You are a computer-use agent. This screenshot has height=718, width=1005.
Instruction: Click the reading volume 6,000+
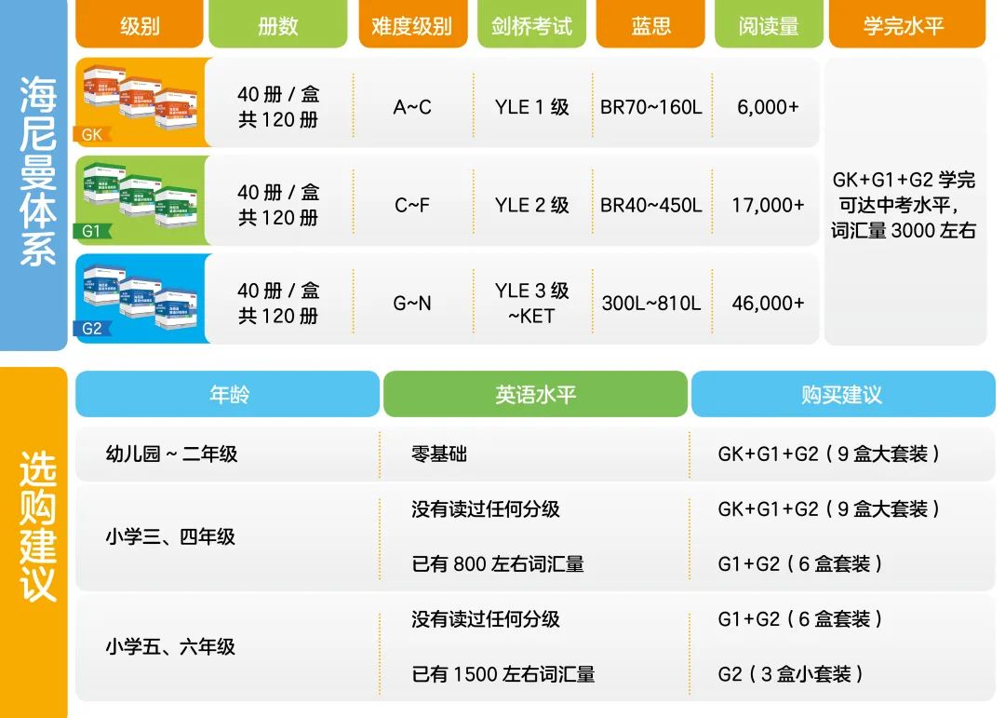coord(768,107)
